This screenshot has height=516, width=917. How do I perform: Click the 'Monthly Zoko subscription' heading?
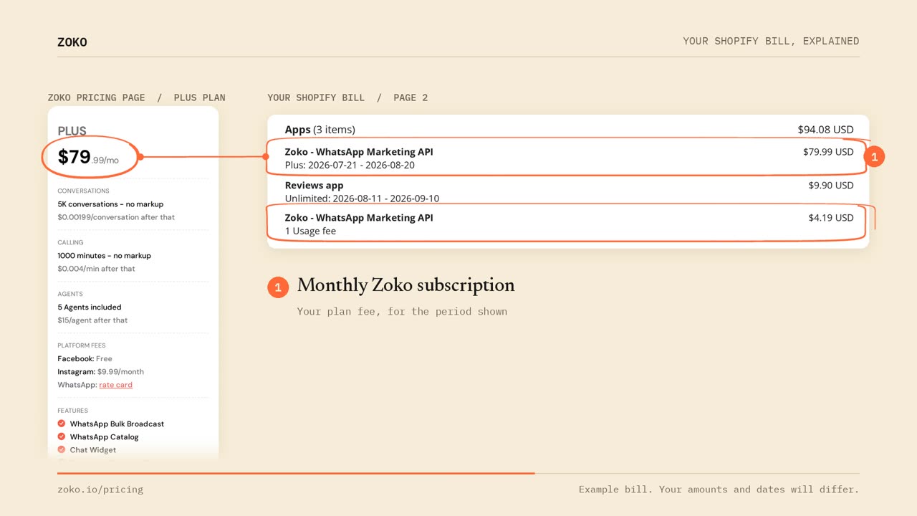coord(406,285)
